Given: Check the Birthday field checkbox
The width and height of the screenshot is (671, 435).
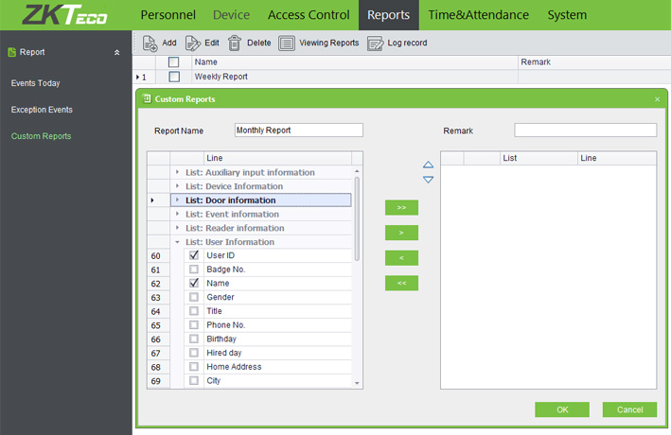Looking at the screenshot, I should click(194, 339).
